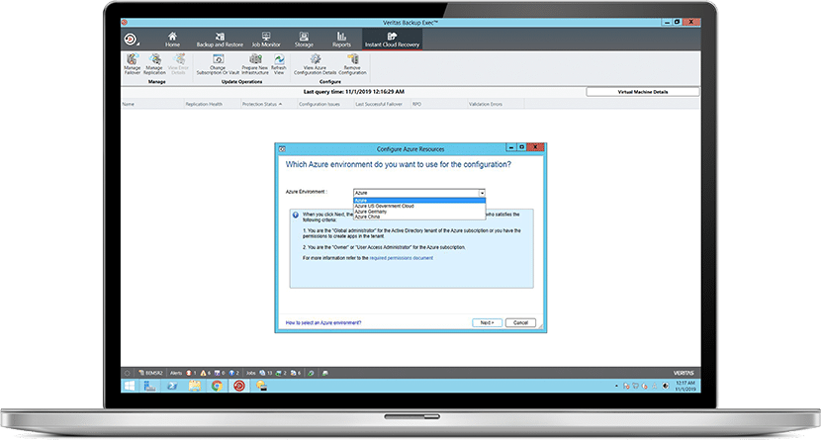Sort by the Name column header
This screenshot has height=440, width=821.
tap(152, 104)
